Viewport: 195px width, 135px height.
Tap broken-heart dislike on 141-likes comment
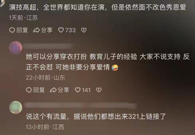pos(99,90)
